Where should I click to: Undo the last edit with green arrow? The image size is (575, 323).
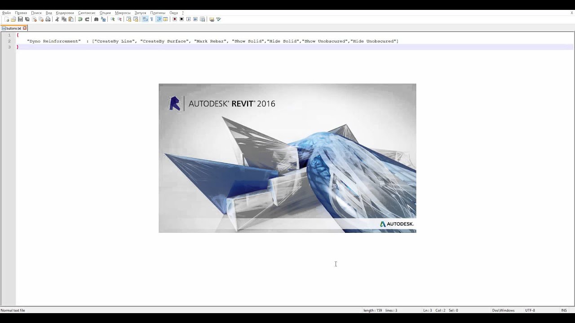coord(80,19)
